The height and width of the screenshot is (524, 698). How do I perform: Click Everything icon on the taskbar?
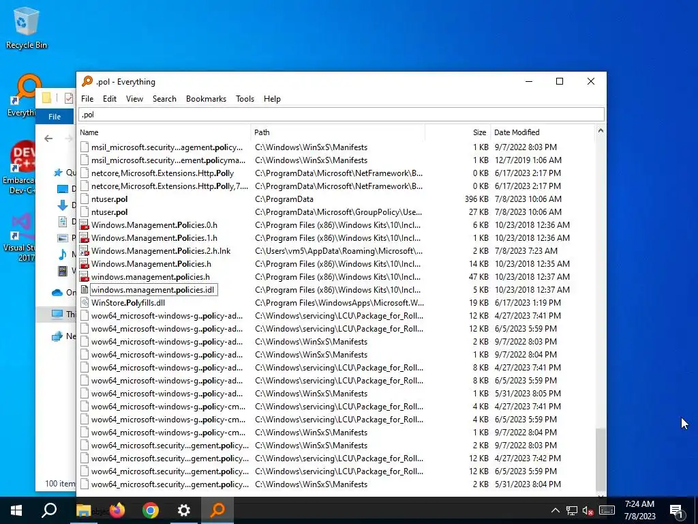point(217,510)
